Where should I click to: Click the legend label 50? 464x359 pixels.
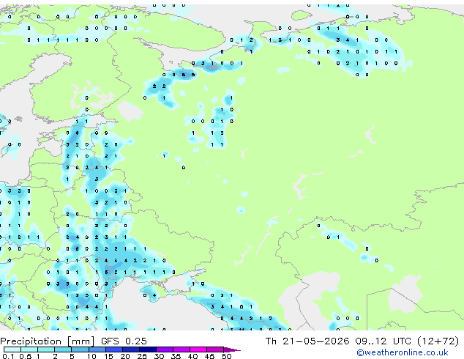[x=226, y=356]
